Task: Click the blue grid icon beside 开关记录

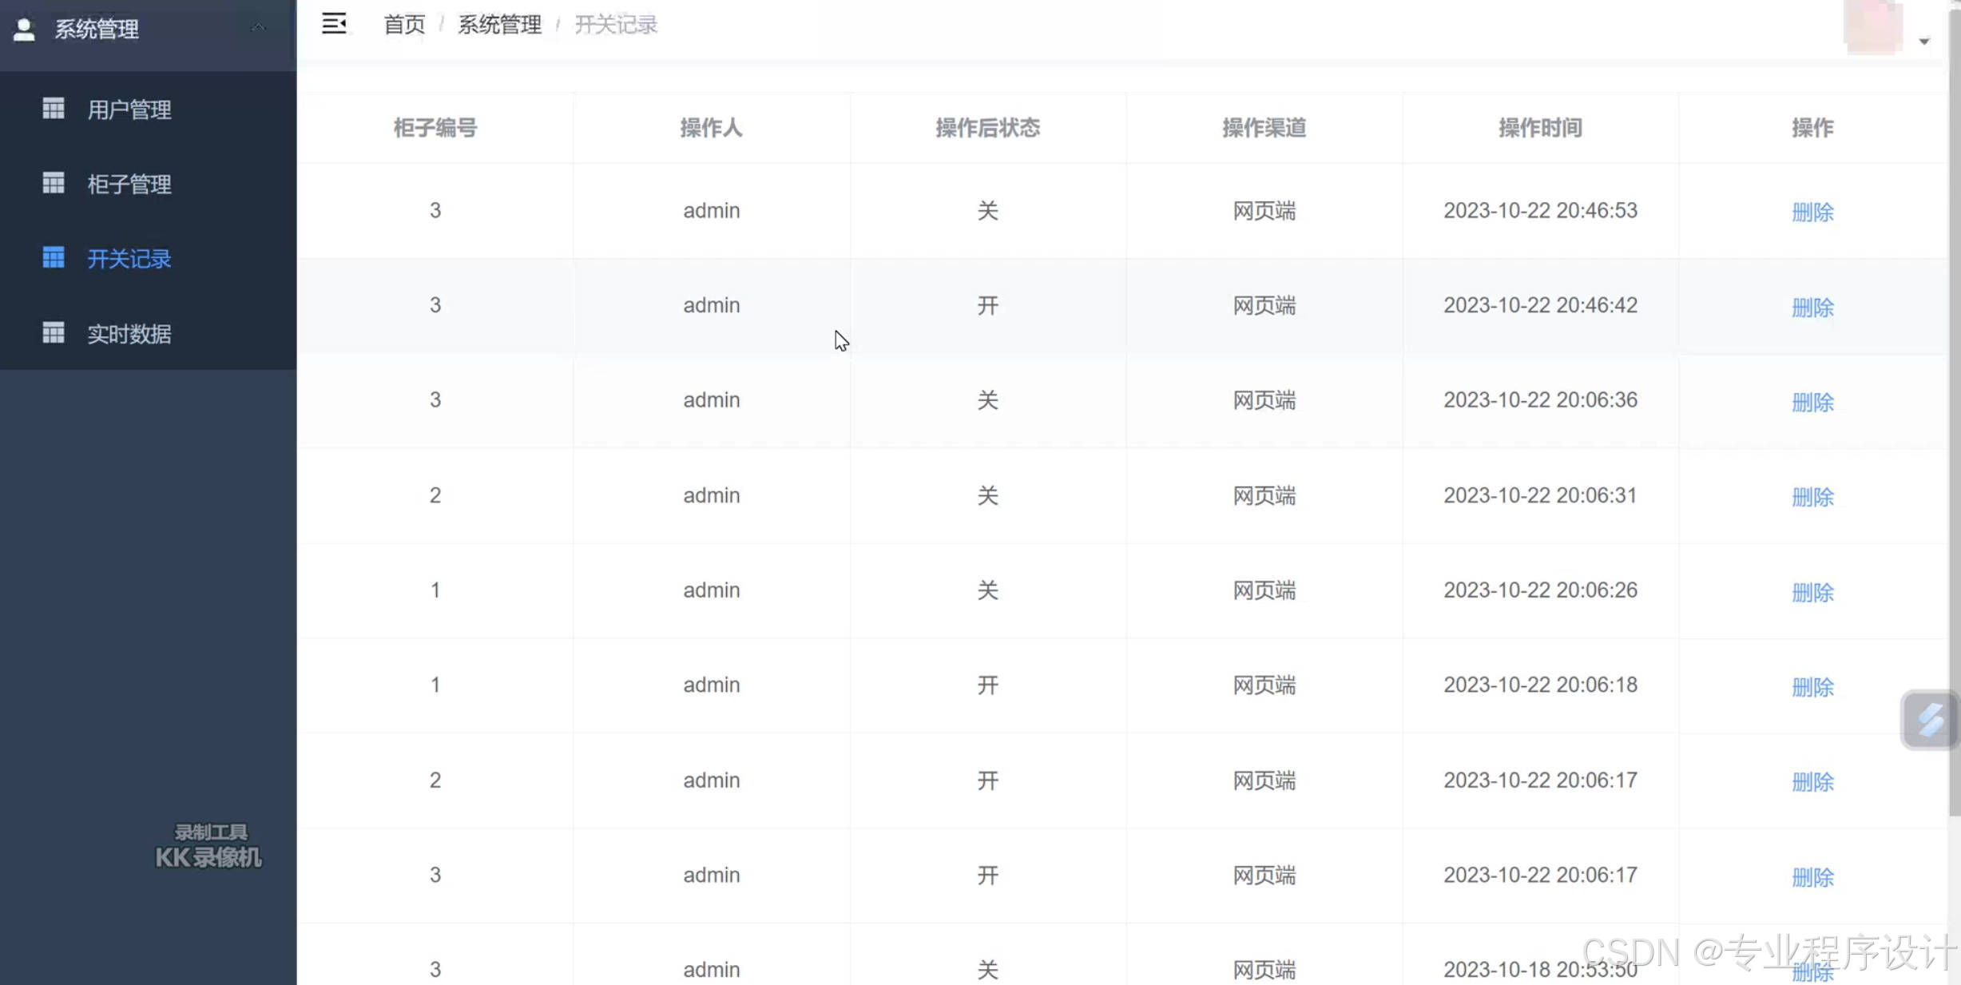Action: pos(54,258)
